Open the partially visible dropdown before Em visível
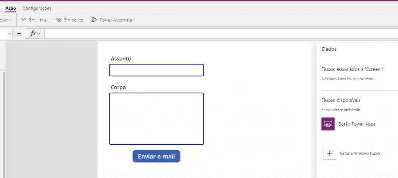 coord(7,20)
